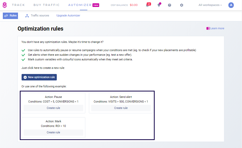Open the notifications bell icon

click(x=147, y=5)
